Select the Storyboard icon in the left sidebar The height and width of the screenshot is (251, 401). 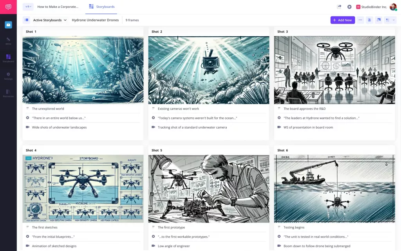coord(8,58)
